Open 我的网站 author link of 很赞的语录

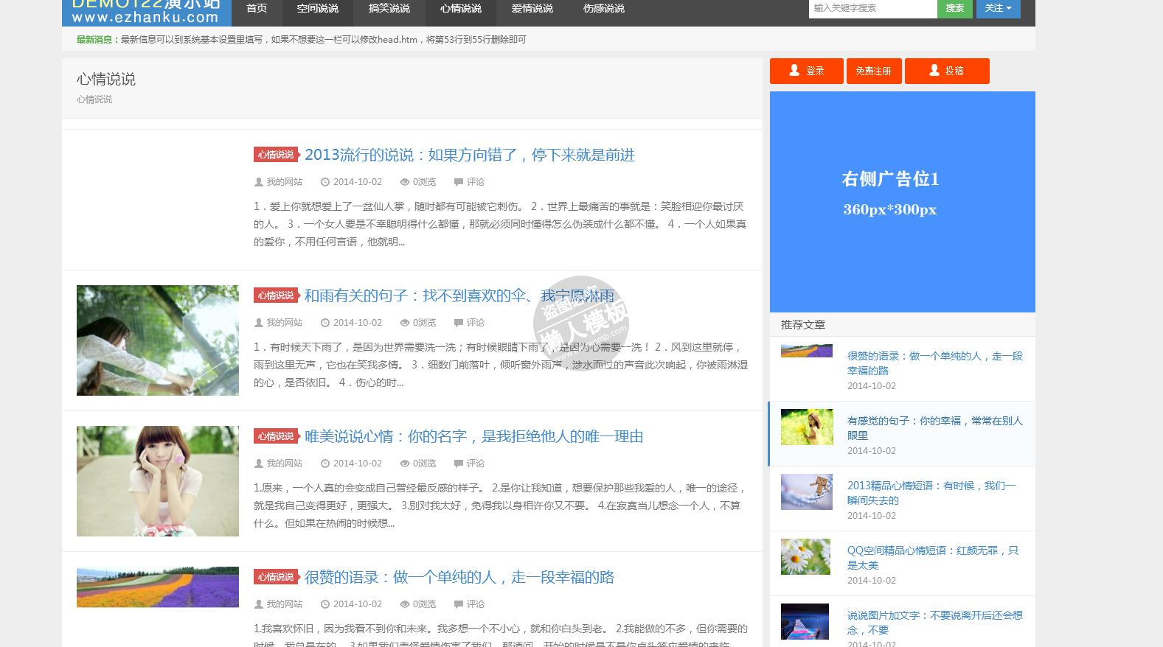click(x=285, y=604)
